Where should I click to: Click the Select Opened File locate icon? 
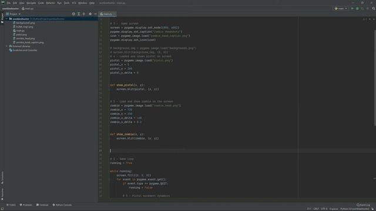point(73,14)
